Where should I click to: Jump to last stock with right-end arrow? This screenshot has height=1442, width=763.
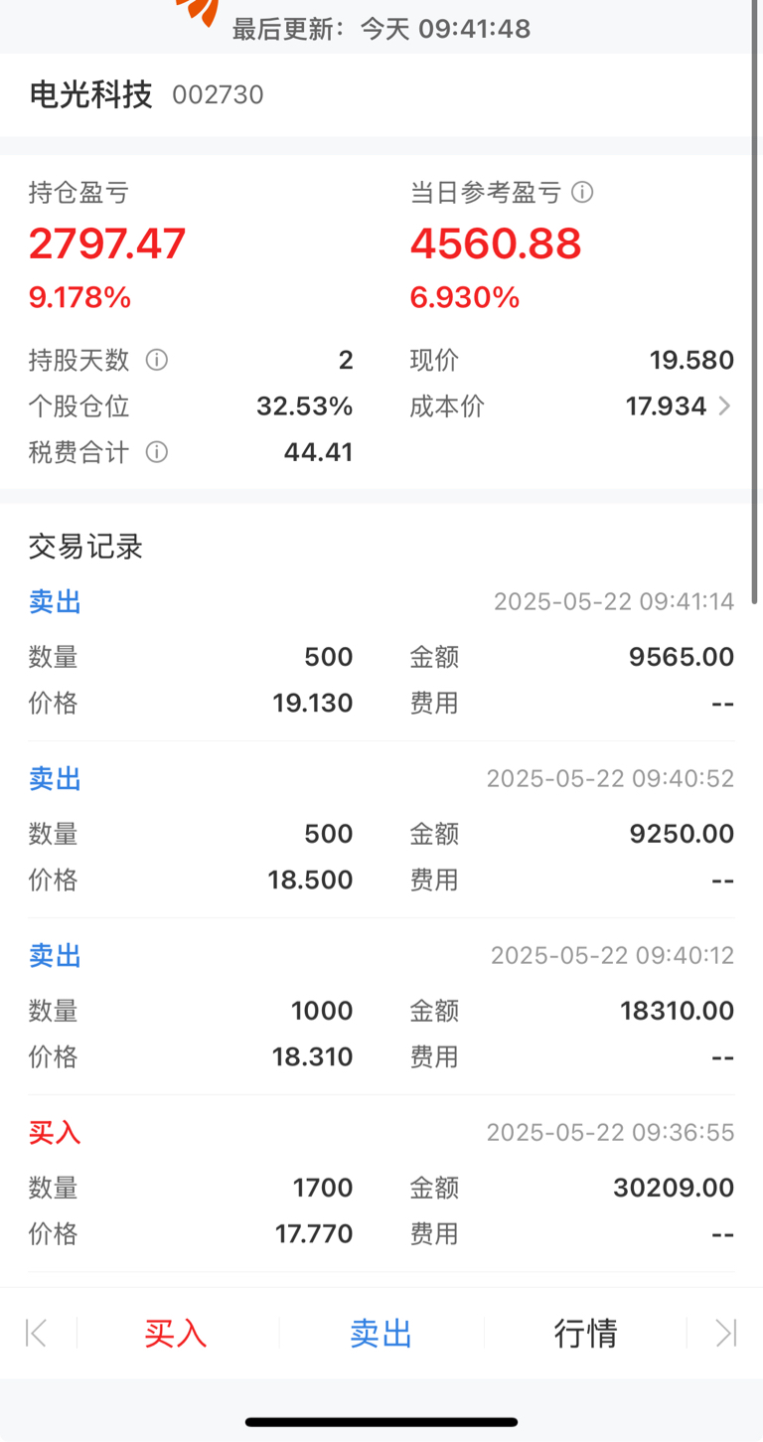point(726,1333)
